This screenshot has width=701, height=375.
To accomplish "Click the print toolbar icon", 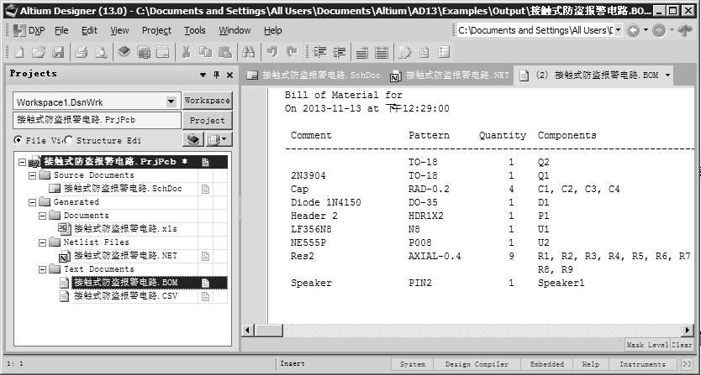I will [x=82, y=52].
